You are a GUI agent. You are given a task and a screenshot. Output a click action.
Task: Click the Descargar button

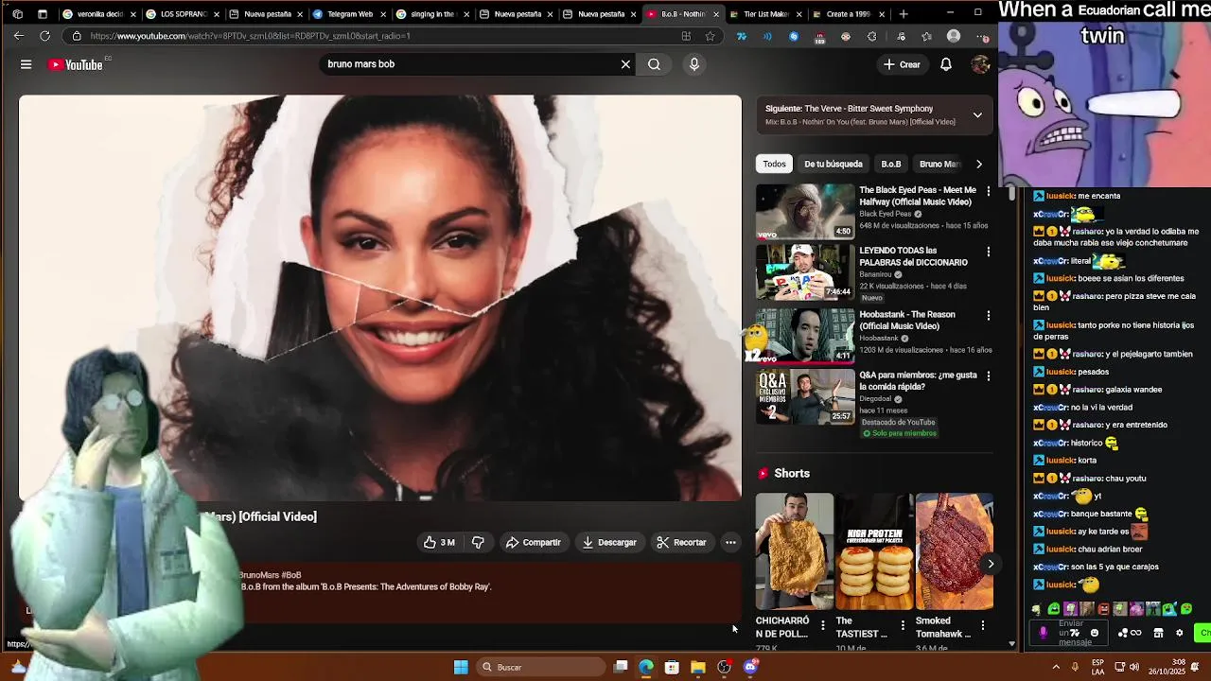(x=609, y=542)
